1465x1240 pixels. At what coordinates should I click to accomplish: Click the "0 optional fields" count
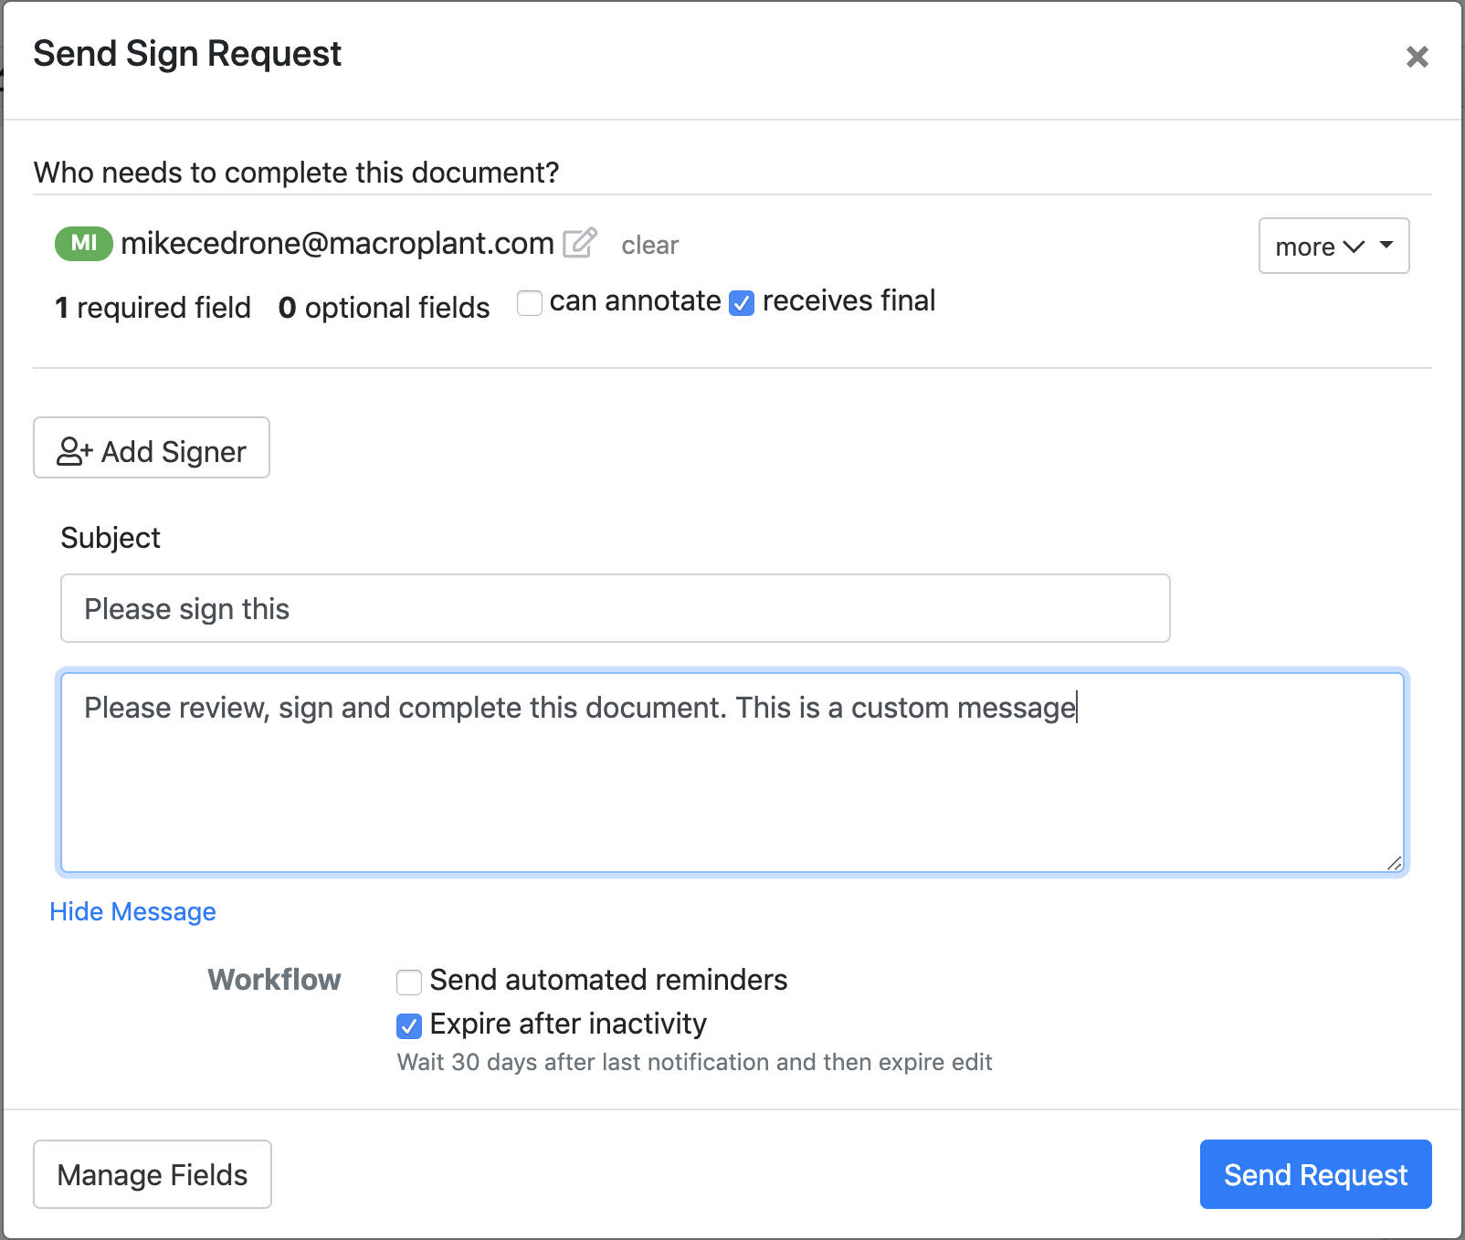384,308
